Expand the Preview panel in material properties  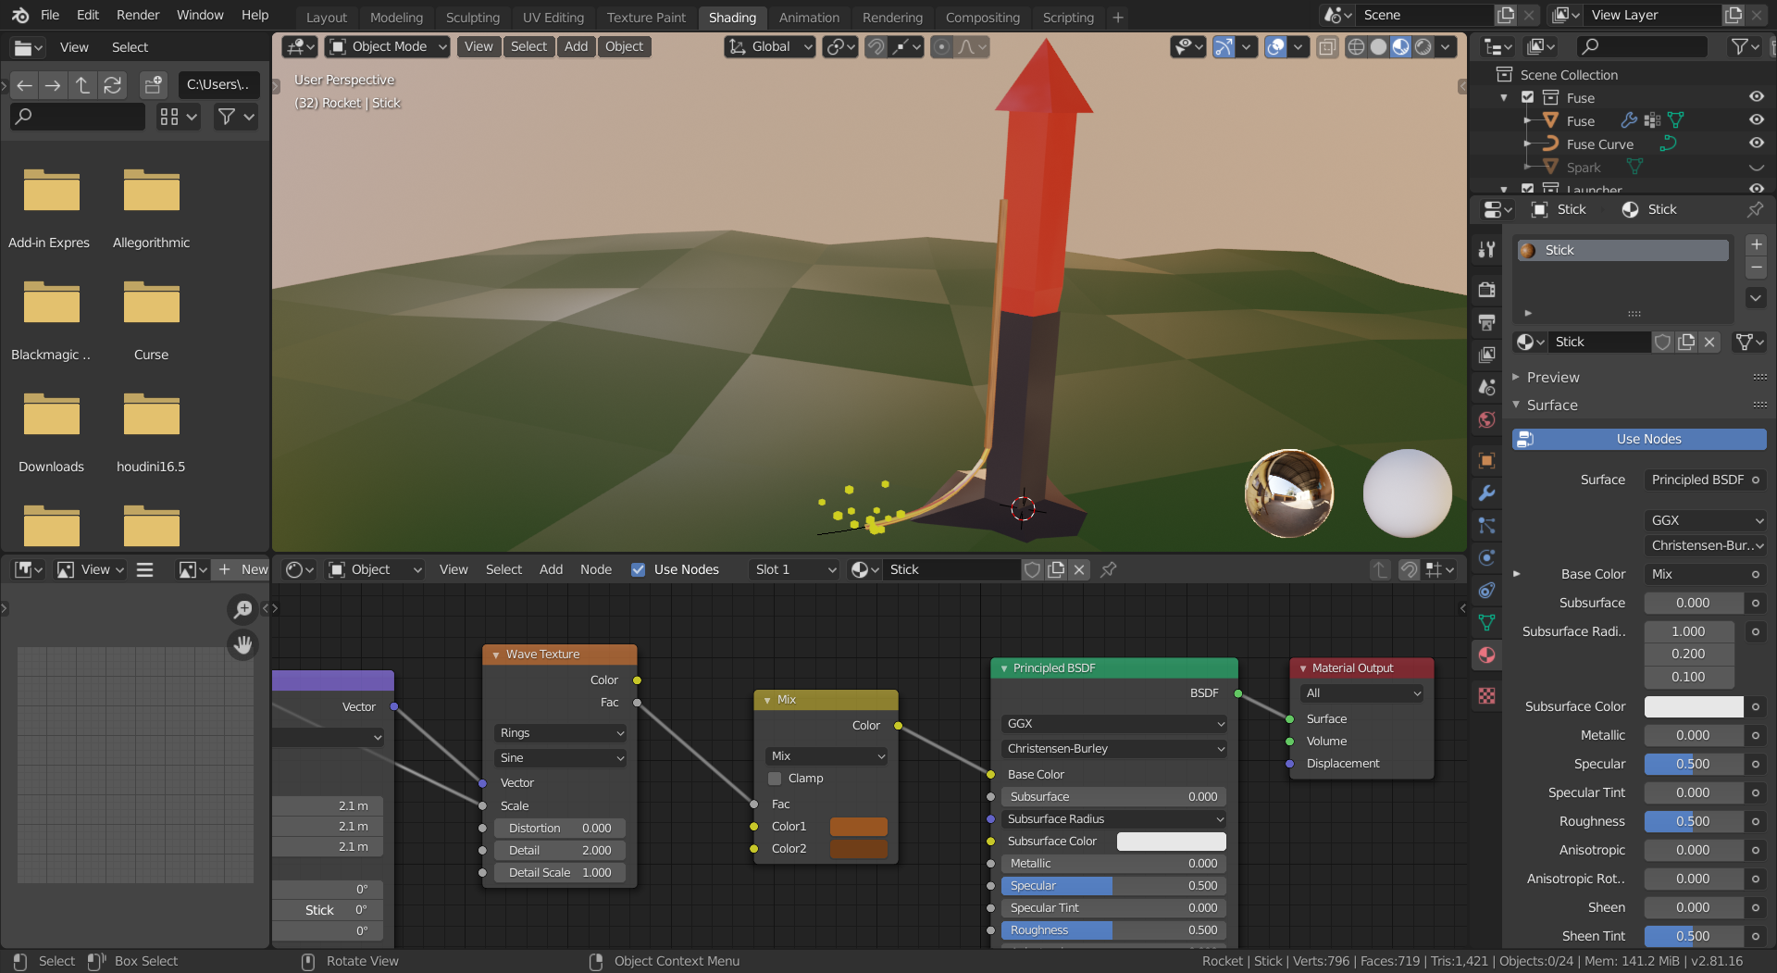[1553, 378]
